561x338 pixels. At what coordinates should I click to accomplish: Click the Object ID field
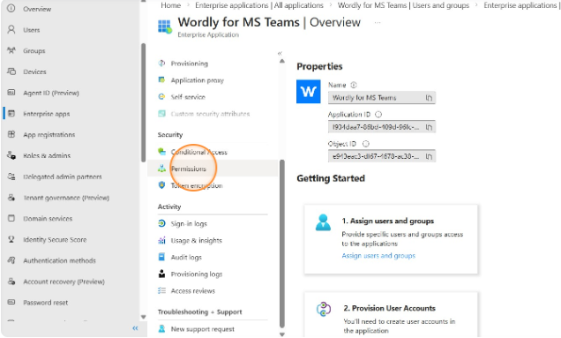pyautogui.click(x=382, y=156)
